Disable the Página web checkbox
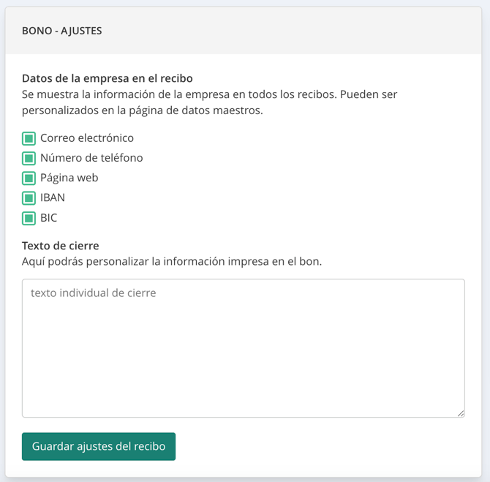 click(x=29, y=178)
